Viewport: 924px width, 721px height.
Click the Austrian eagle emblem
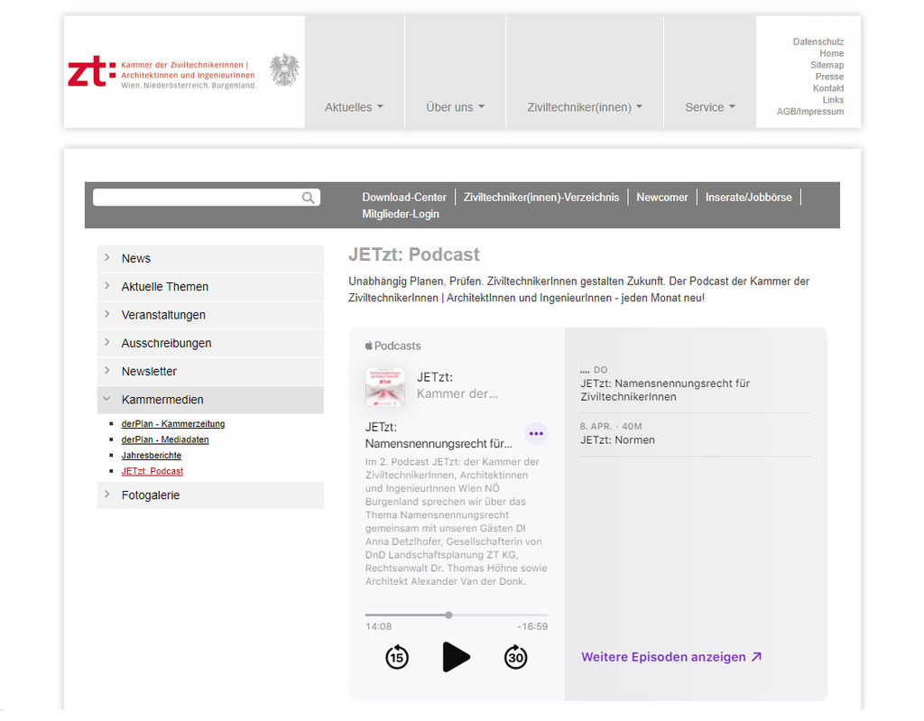click(x=284, y=70)
